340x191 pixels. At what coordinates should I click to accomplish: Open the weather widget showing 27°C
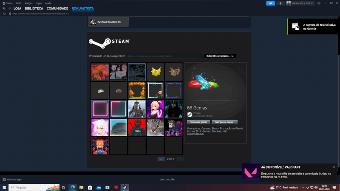tap(284, 187)
